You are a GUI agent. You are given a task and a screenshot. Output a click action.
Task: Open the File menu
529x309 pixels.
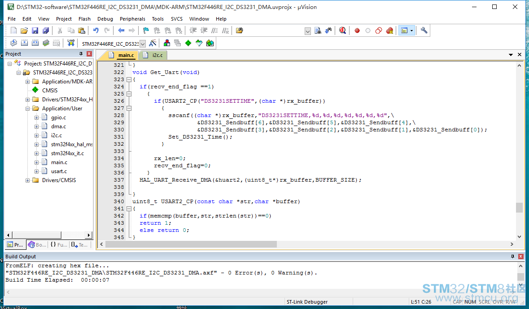12,19
